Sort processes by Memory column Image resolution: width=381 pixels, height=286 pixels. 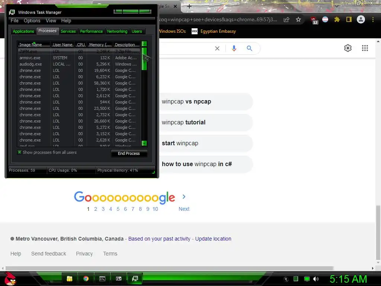click(x=100, y=45)
